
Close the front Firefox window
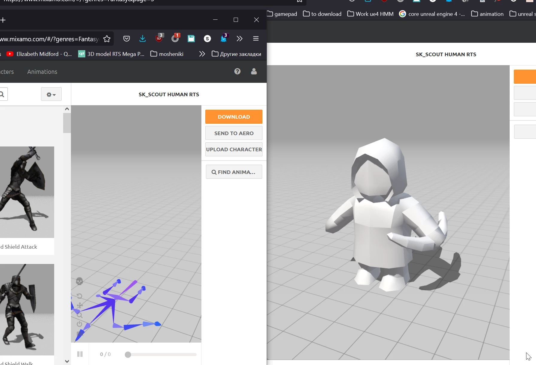pos(256,20)
